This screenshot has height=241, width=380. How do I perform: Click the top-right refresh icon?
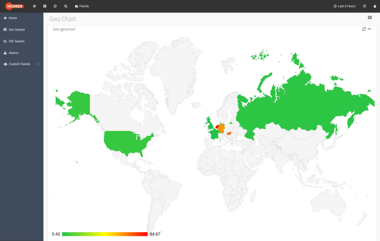(364, 6)
